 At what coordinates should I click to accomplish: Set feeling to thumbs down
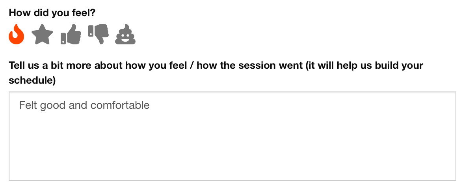99,34
